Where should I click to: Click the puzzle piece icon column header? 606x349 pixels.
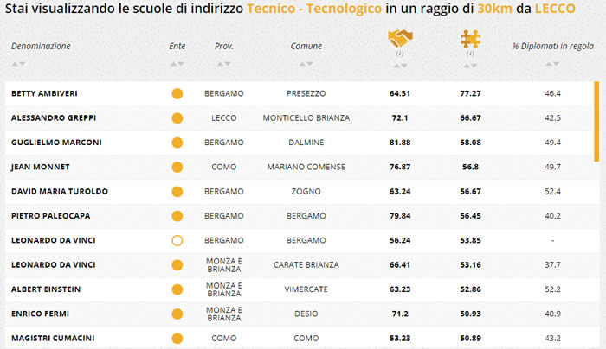click(470, 39)
